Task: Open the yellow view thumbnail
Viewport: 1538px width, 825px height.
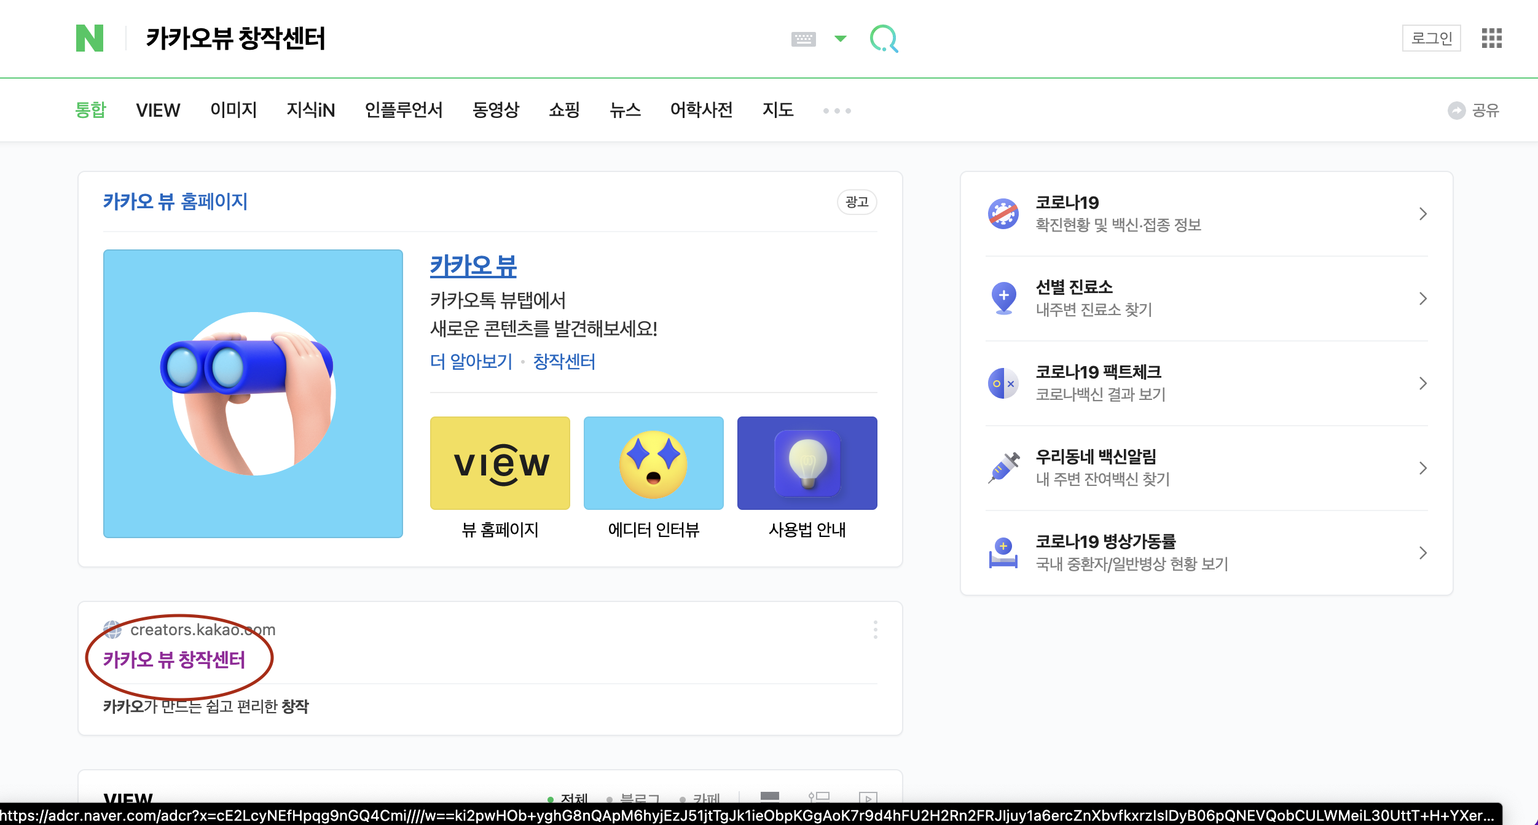Action: [x=500, y=463]
